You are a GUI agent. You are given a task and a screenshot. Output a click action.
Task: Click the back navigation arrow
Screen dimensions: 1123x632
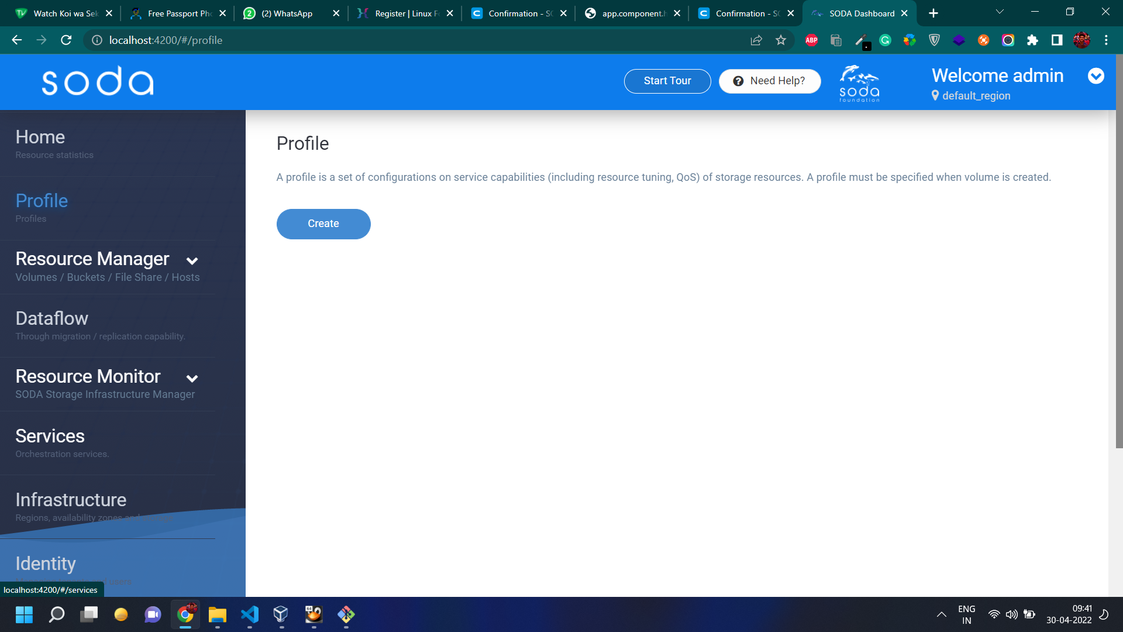point(16,40)
